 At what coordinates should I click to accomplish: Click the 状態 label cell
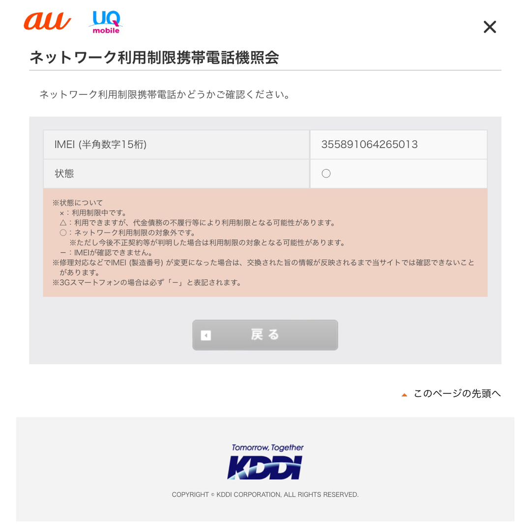177,174
